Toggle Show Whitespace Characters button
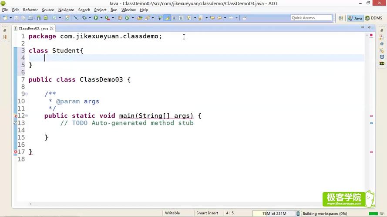 click(x=181, y=18)
